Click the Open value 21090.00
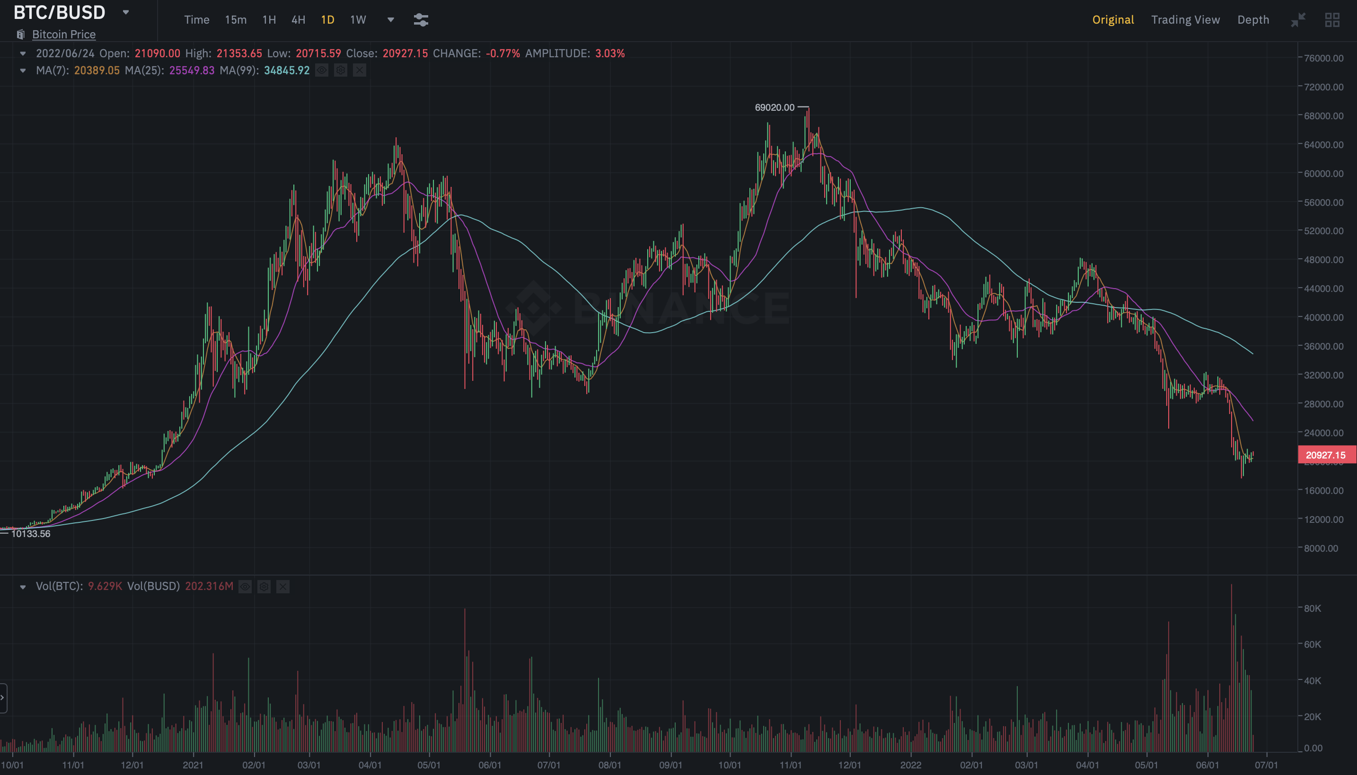The height and width of the screenshot is (775, 1357). [157, 53]
